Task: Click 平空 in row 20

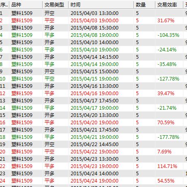Action: [x=49, y=152]
